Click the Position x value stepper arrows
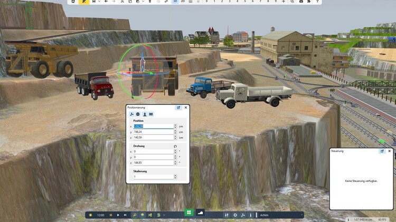Image resolution: width=396 pixels, height=222 pixels. pyautogui.click(x=175, y=127)
